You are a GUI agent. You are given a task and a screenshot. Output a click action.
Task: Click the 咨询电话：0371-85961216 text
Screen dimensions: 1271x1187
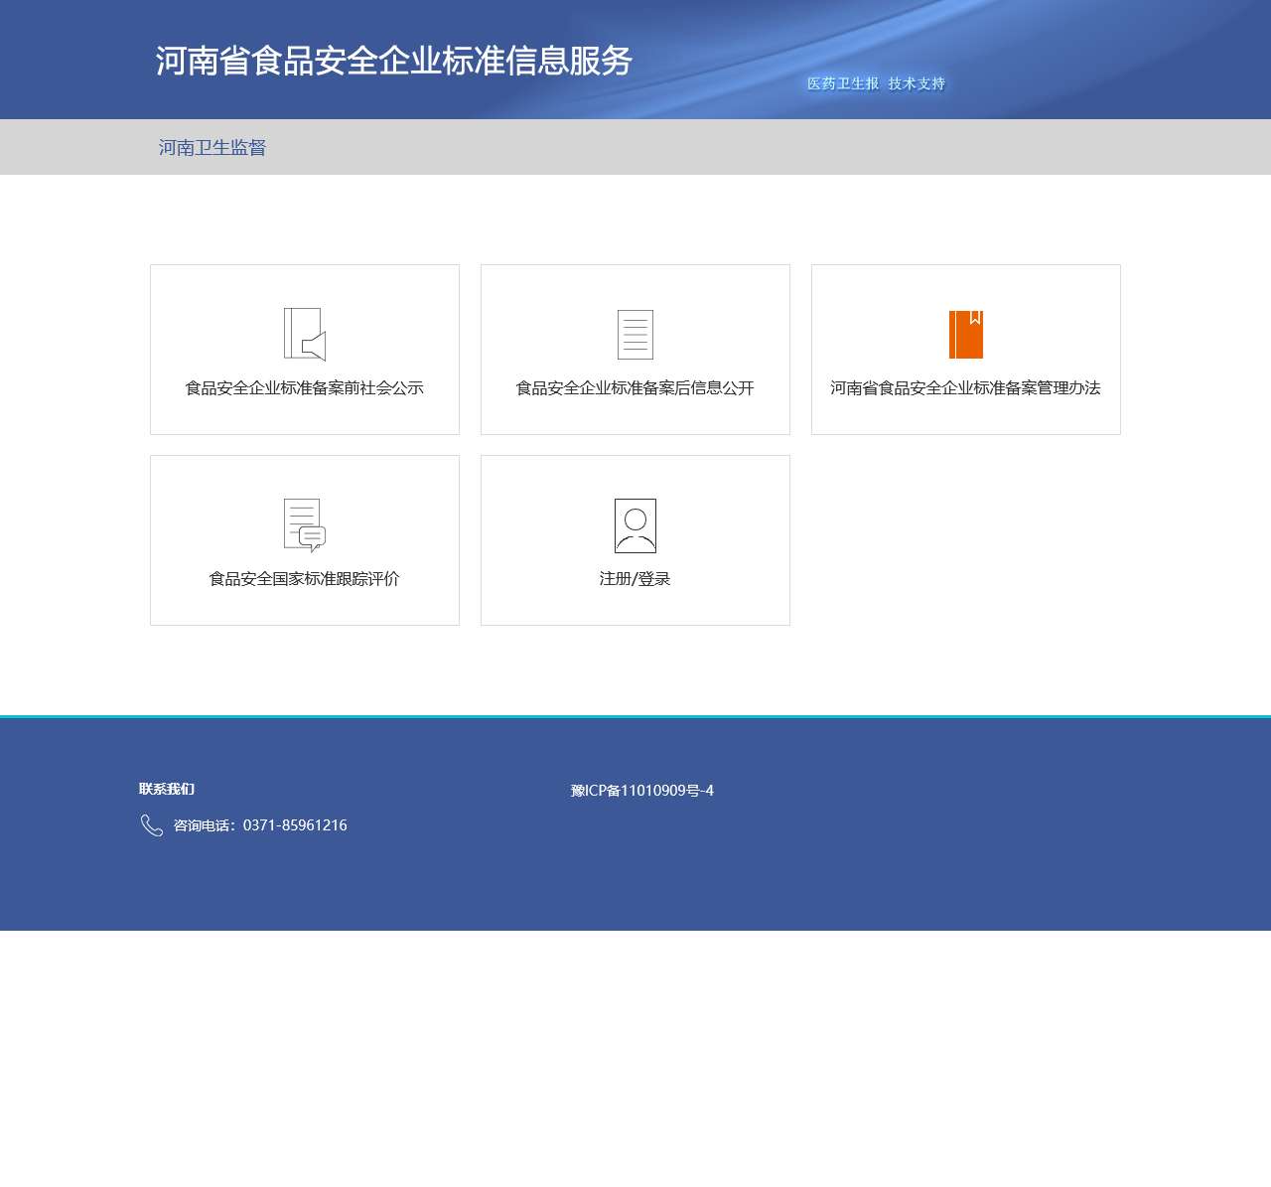pos(260,825)
